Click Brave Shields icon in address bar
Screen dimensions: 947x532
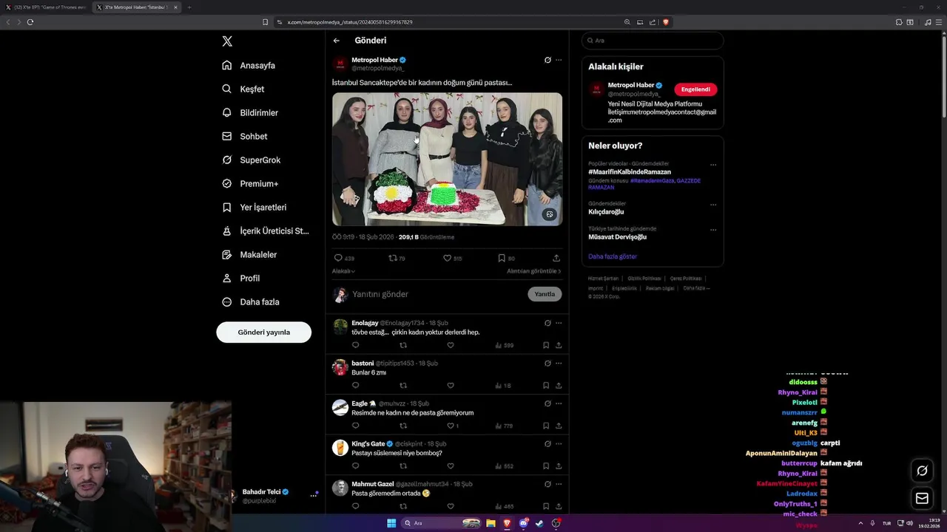click(666, 22)
